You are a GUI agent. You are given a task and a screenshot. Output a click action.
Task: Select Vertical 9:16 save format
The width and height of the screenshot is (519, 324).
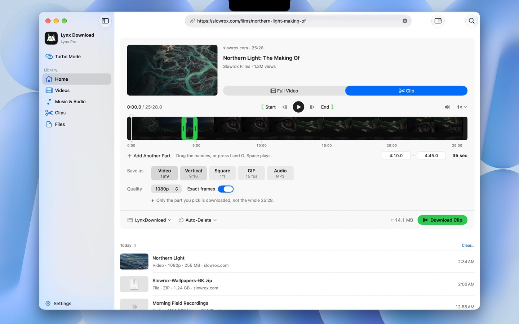coord(194,173)
